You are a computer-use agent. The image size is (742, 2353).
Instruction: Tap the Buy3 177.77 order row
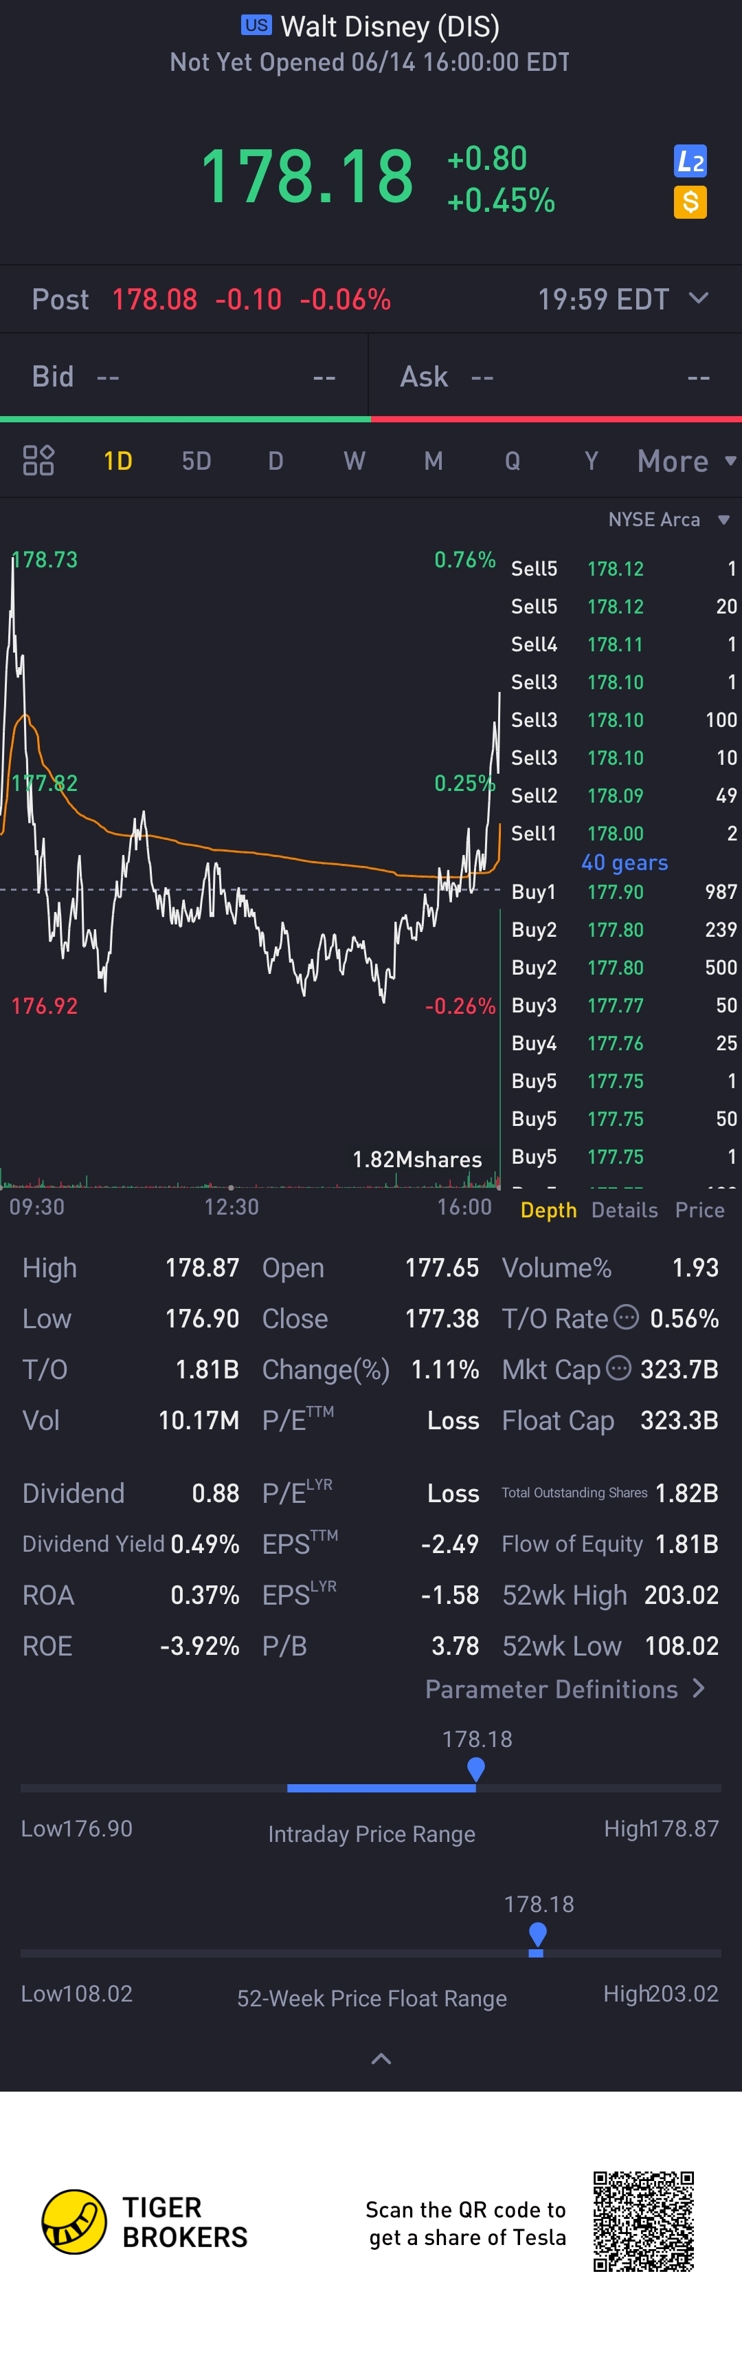click(623, 1005)
